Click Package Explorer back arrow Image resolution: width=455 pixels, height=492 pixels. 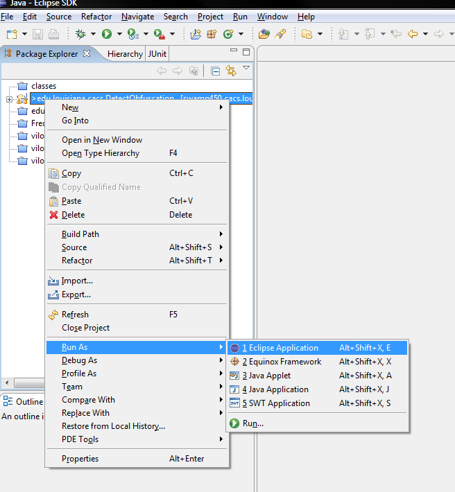(162, 71)
